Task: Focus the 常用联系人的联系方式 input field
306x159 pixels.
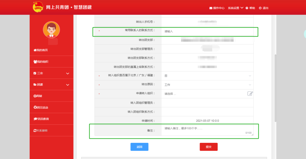Action: (207, 31)
